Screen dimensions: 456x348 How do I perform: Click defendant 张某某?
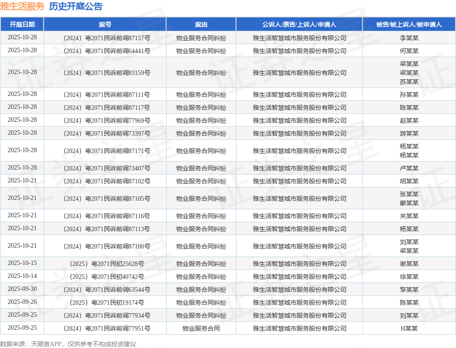(x=409, y=194)
